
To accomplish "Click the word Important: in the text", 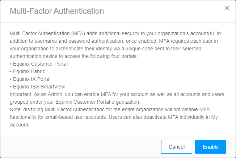I will point(21,95).
